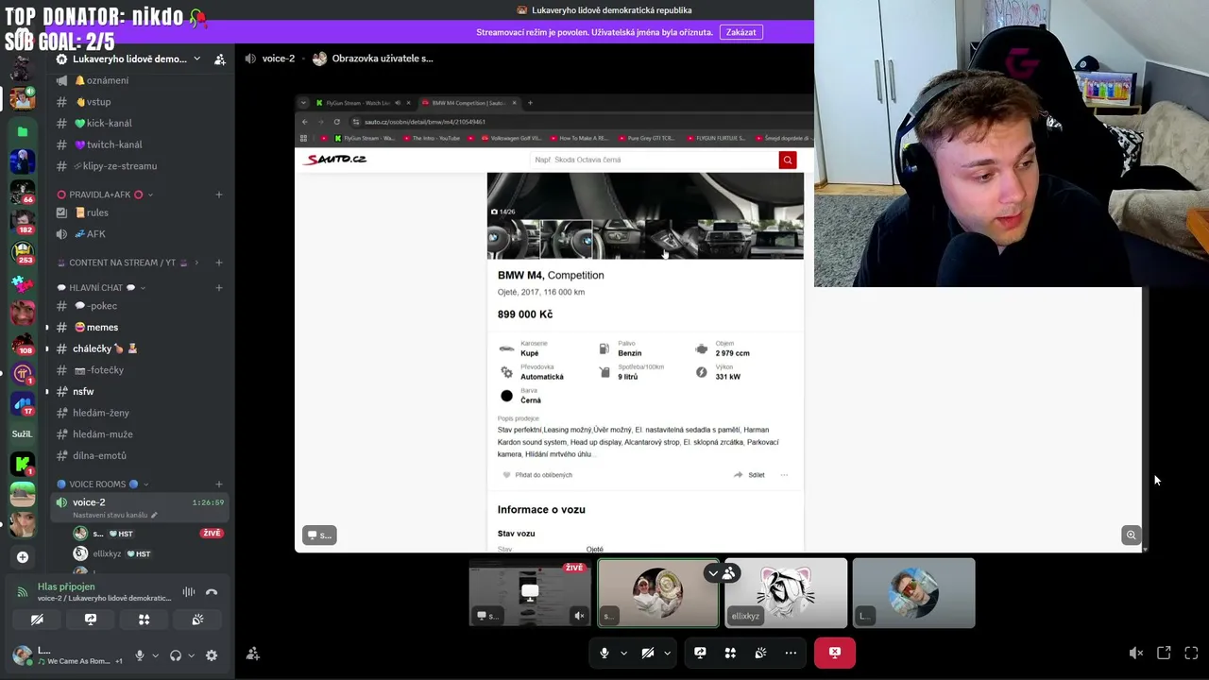Invite friends to voice call
The width and height of the screenshot is (1209, 680).
coord(253,654)
